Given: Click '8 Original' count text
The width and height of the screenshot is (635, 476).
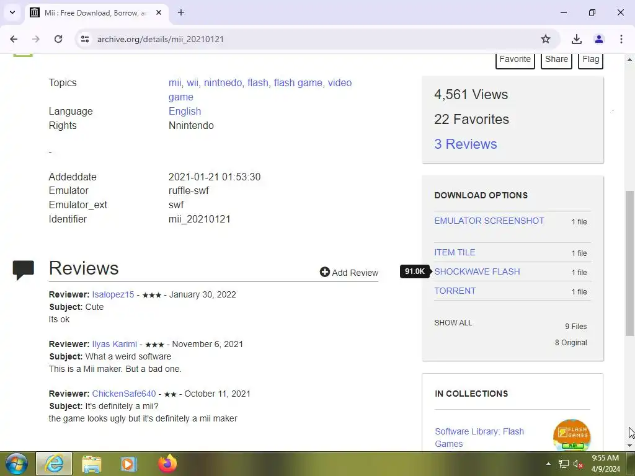Looking at the screenshot, I should (x=571, y=343).
